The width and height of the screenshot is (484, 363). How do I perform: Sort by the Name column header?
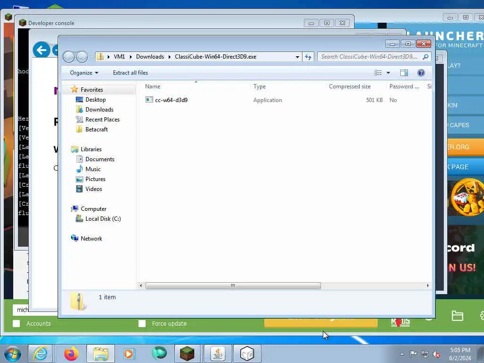[153, 86]
